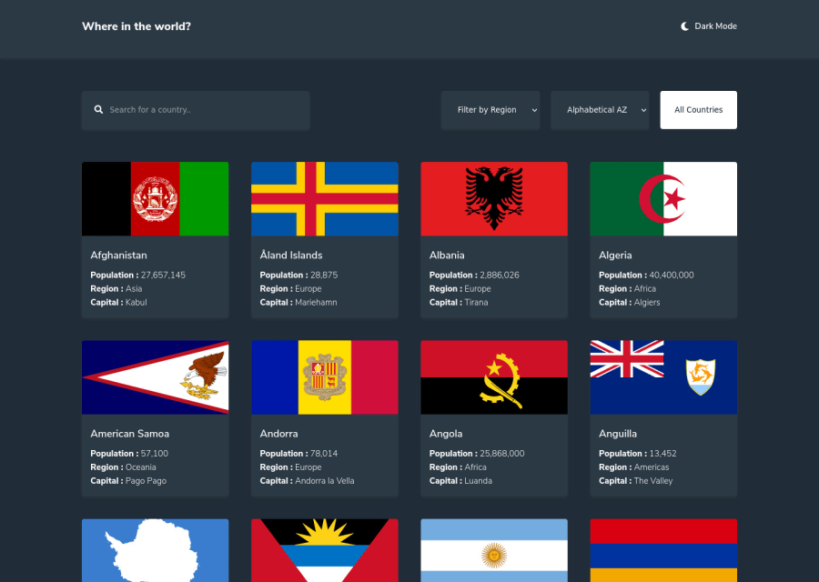Select the Algeria country name
This screenshot has height=582, width=819.
615,256
